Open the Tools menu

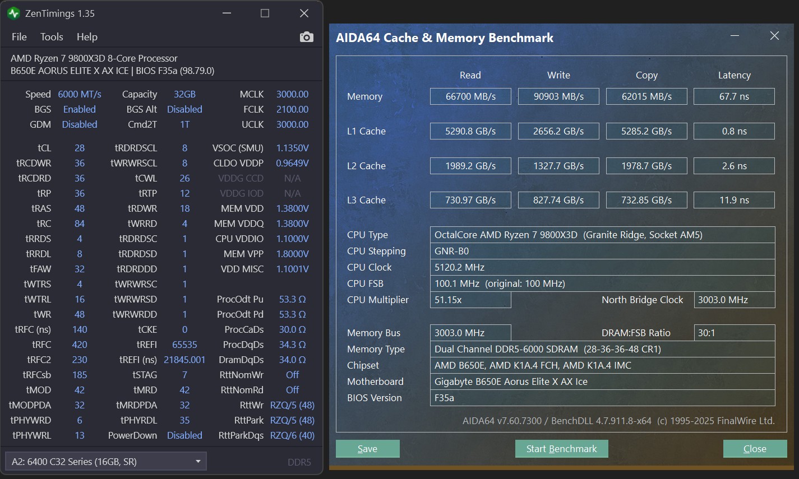click(52, 36)
